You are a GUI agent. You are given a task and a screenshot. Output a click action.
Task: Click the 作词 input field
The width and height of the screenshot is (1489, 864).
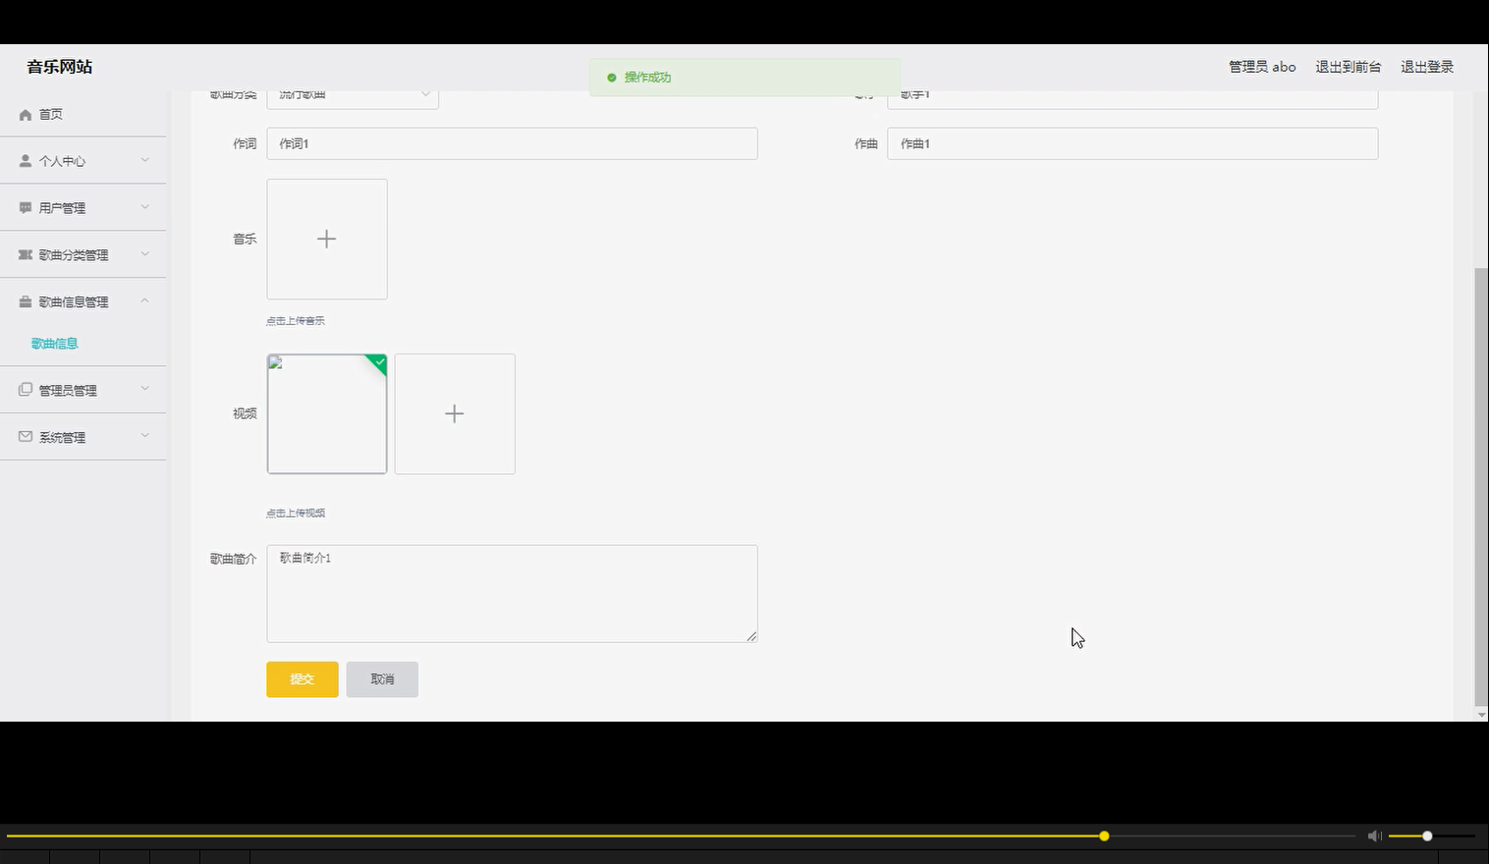coord(512,143)
